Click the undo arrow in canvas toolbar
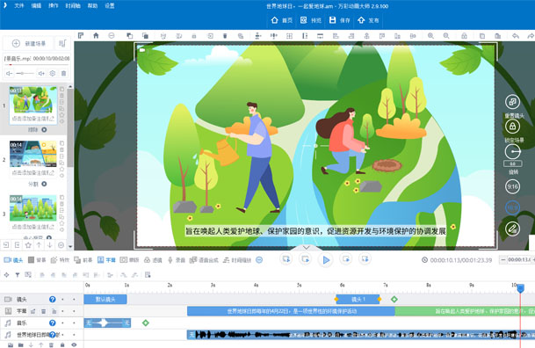 [516, 36]
